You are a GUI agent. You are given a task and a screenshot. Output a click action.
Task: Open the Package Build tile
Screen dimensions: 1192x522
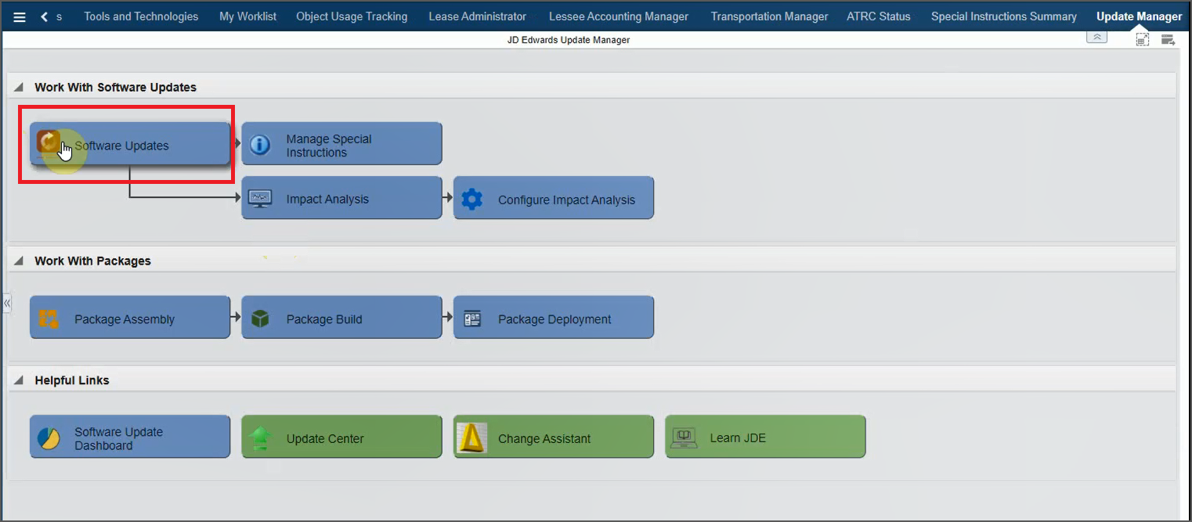(341, 317)
